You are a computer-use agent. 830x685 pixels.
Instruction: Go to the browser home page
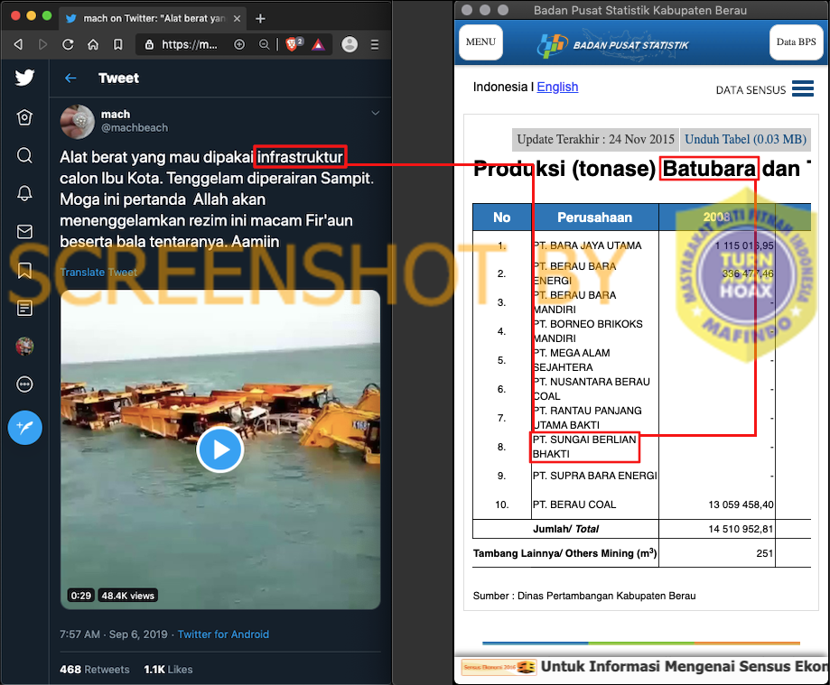click(x=93, y=44)
